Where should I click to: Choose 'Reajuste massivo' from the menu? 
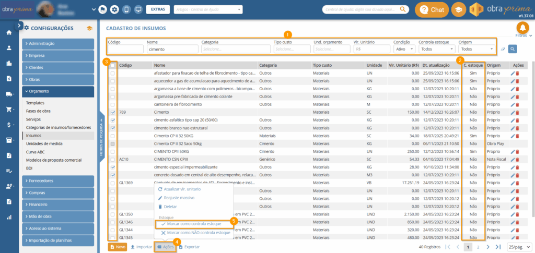[177, 198]
